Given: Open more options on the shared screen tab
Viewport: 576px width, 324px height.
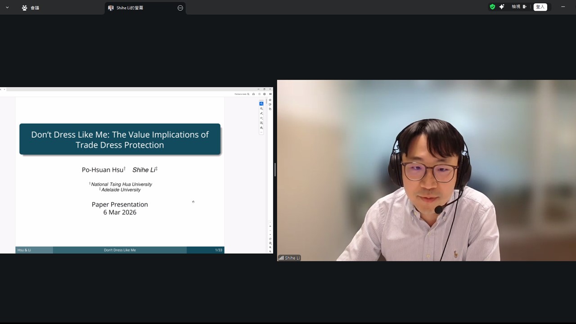Looking at the screenshot, I should (180, 8).
